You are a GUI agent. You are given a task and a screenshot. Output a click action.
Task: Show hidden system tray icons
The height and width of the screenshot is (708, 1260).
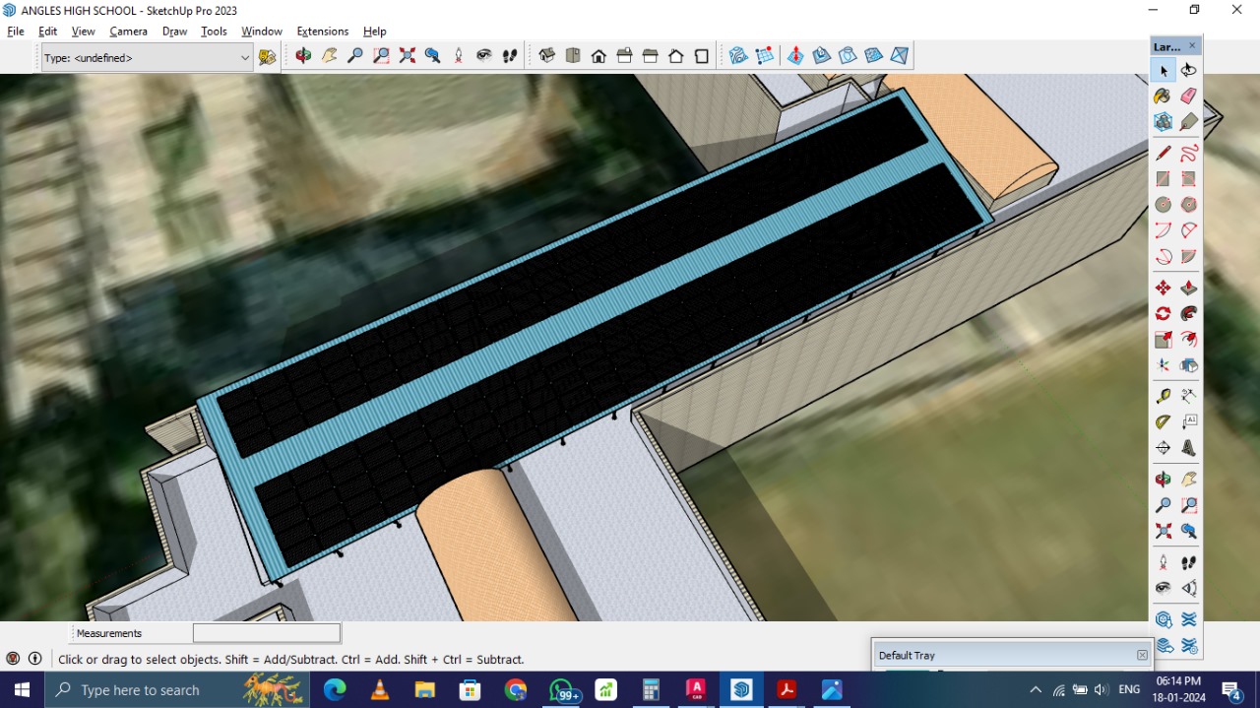[x=1035, y=689]
